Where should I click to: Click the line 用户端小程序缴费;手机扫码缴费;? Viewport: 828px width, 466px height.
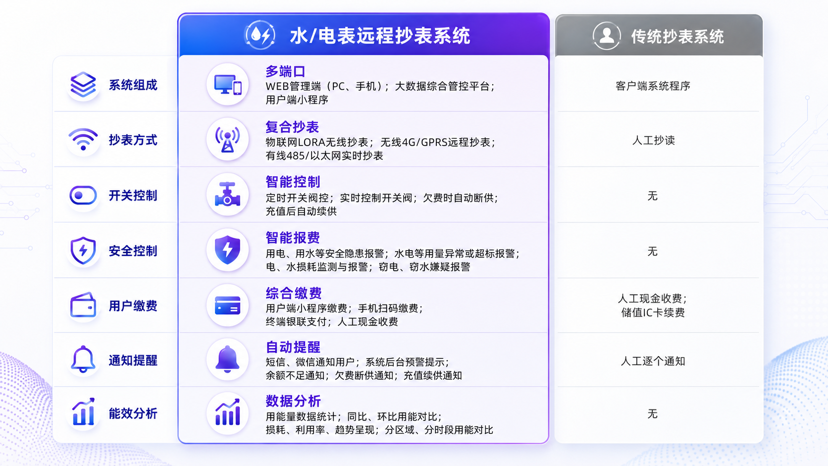(344, 309)
